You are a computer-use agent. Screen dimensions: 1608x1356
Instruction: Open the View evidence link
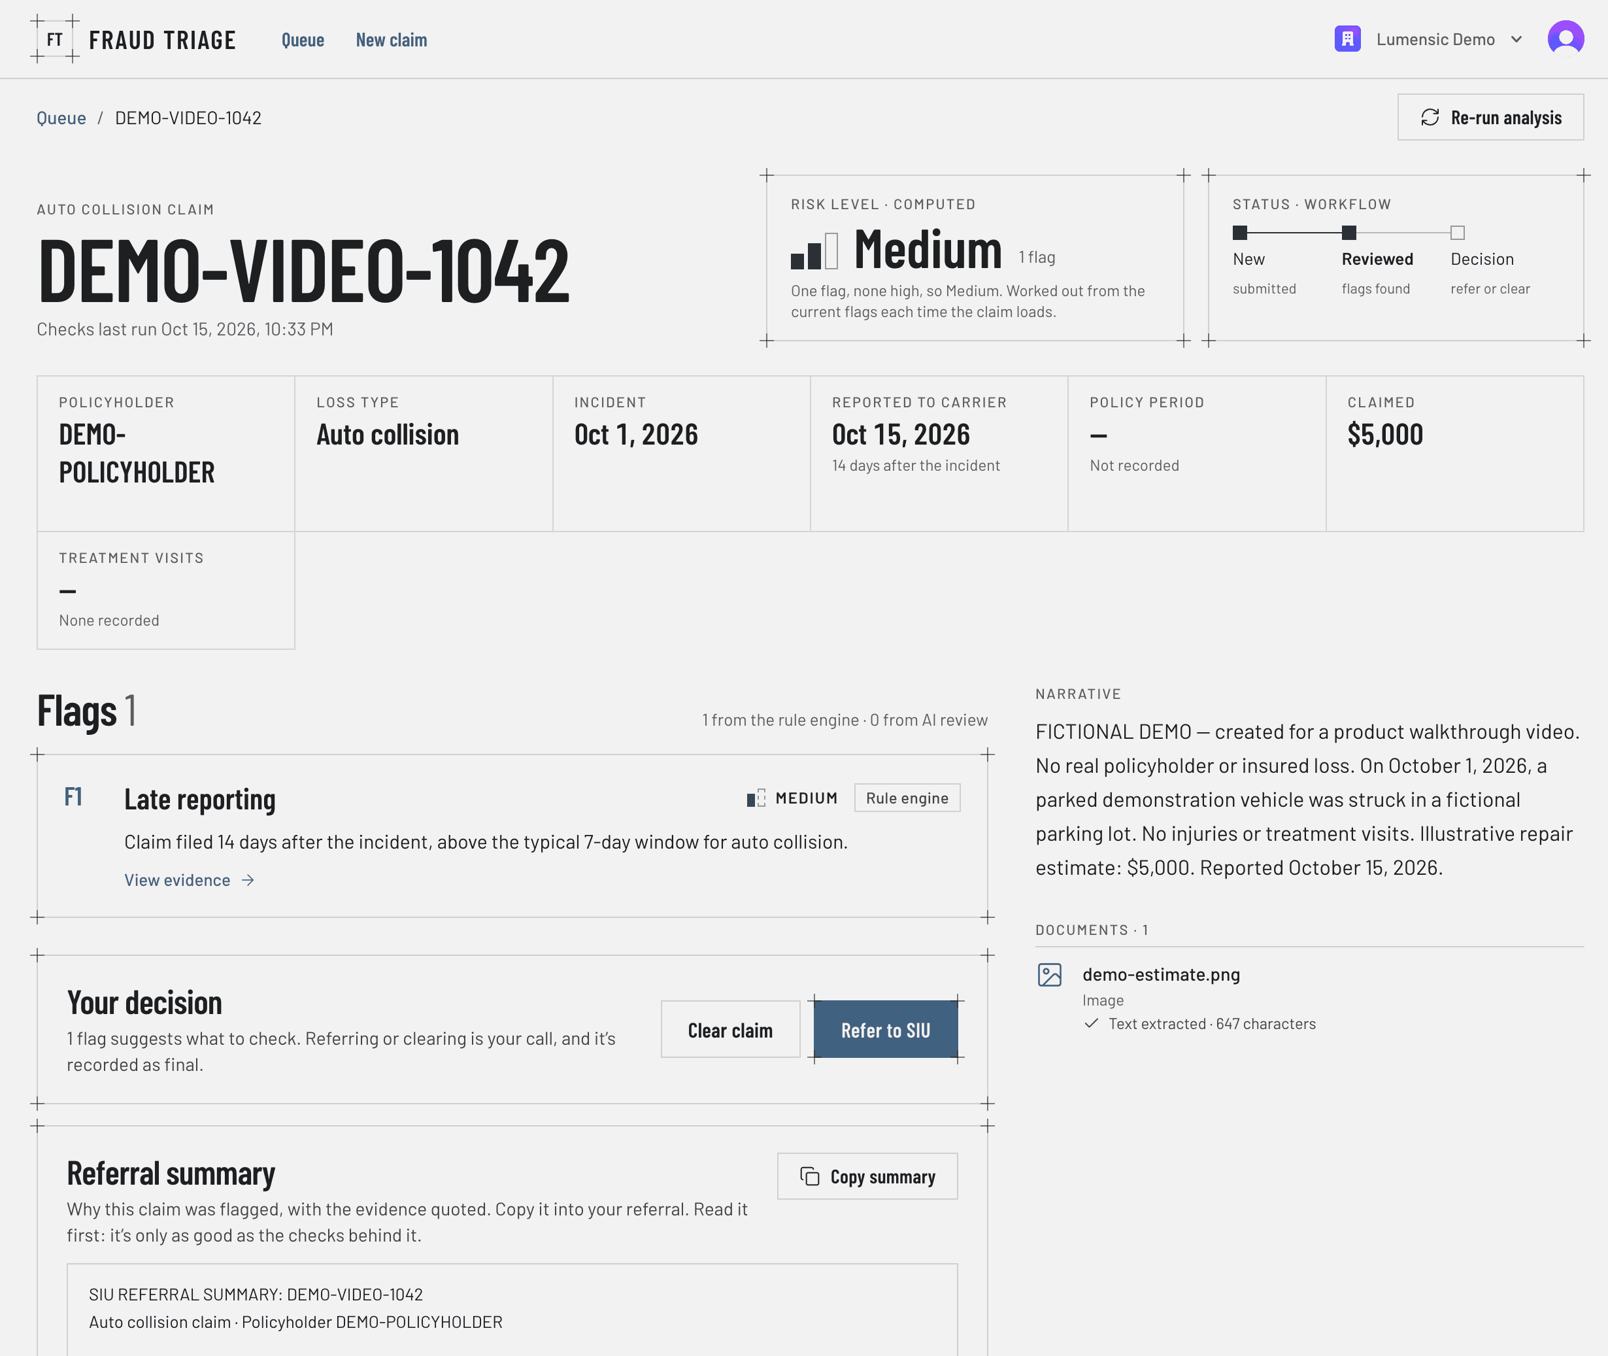click(x=189, y=880)
